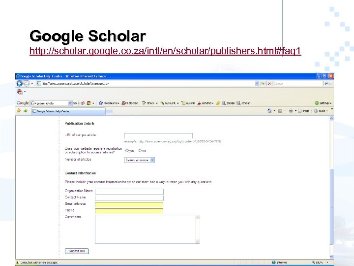This screenshot has height=266, width=354.
Task: Click the URL of sample article field
Action: click(158, 135)
